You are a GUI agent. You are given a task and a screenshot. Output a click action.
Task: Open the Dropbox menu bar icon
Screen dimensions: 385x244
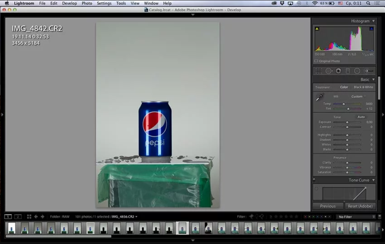[x=282, y=3]
